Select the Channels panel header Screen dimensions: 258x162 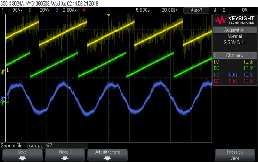click(235, 55)
